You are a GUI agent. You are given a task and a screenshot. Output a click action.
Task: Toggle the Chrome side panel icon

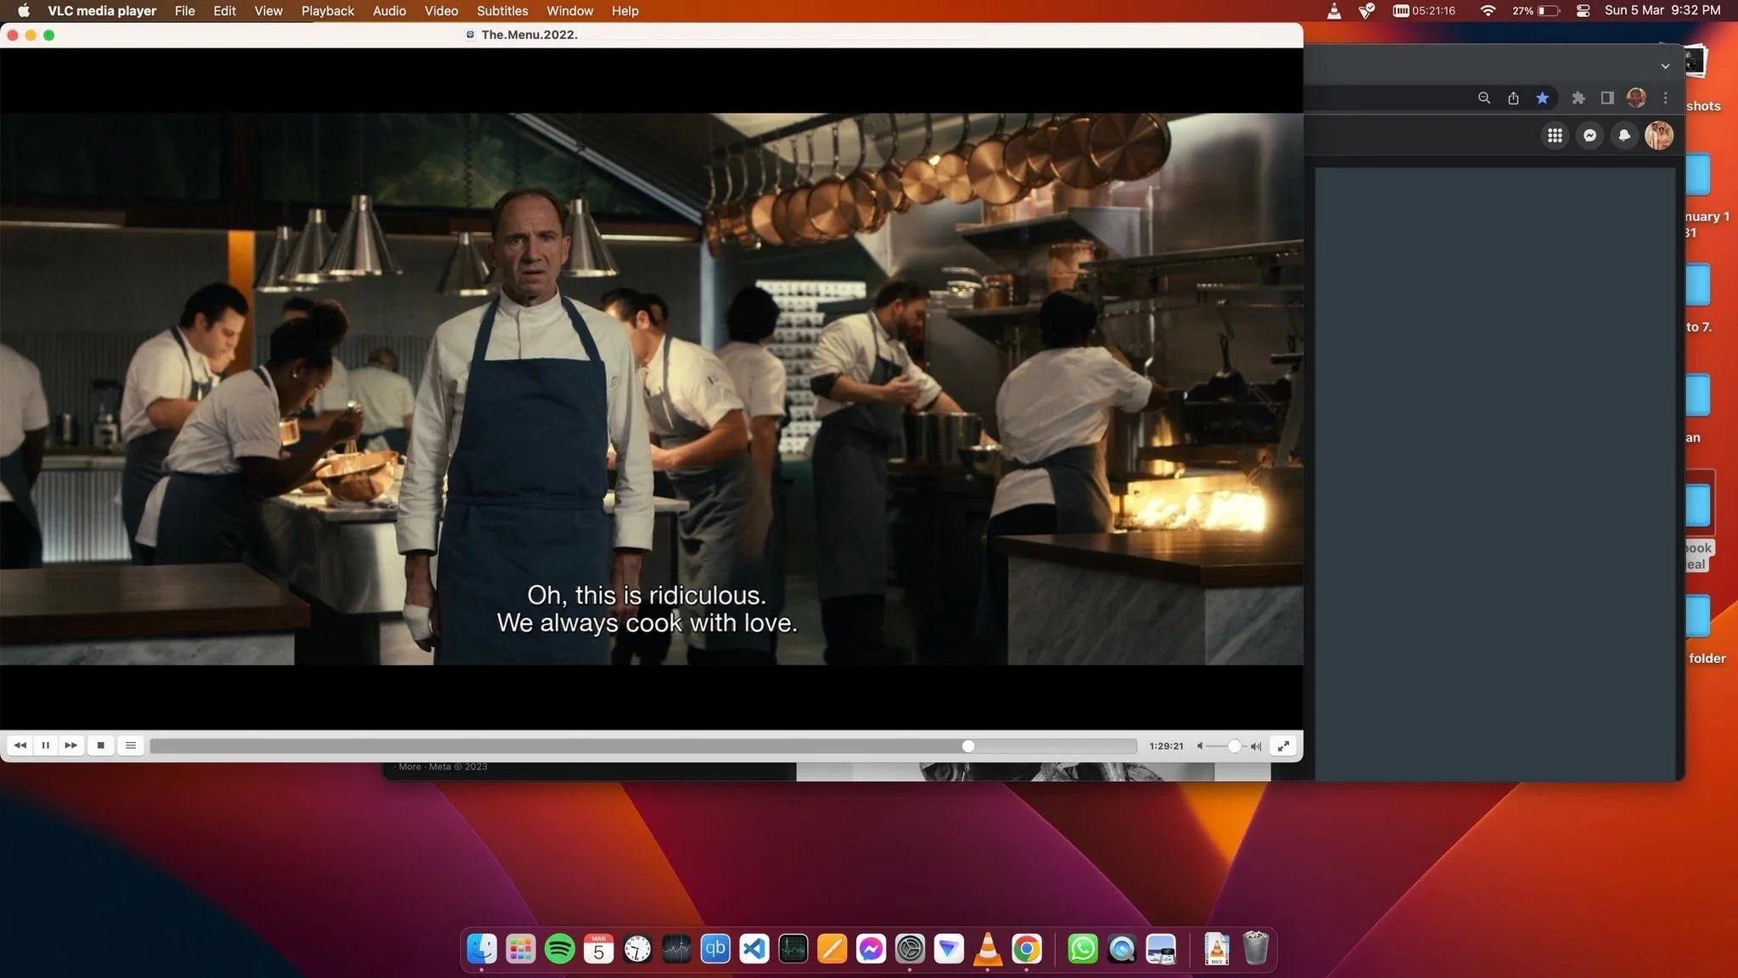pyautogui.click(x=1607, y=98)
